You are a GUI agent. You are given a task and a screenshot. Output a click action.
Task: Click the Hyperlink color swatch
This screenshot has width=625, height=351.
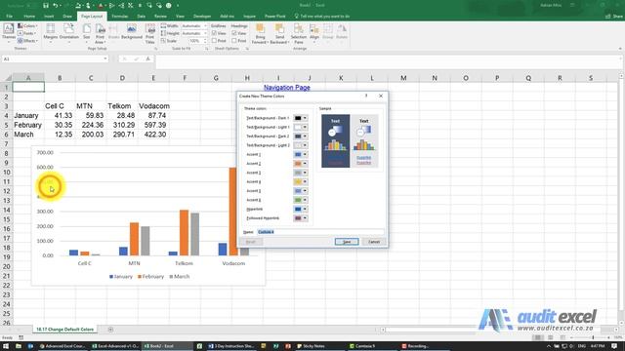pyautogui.click(x=298, y=210)
